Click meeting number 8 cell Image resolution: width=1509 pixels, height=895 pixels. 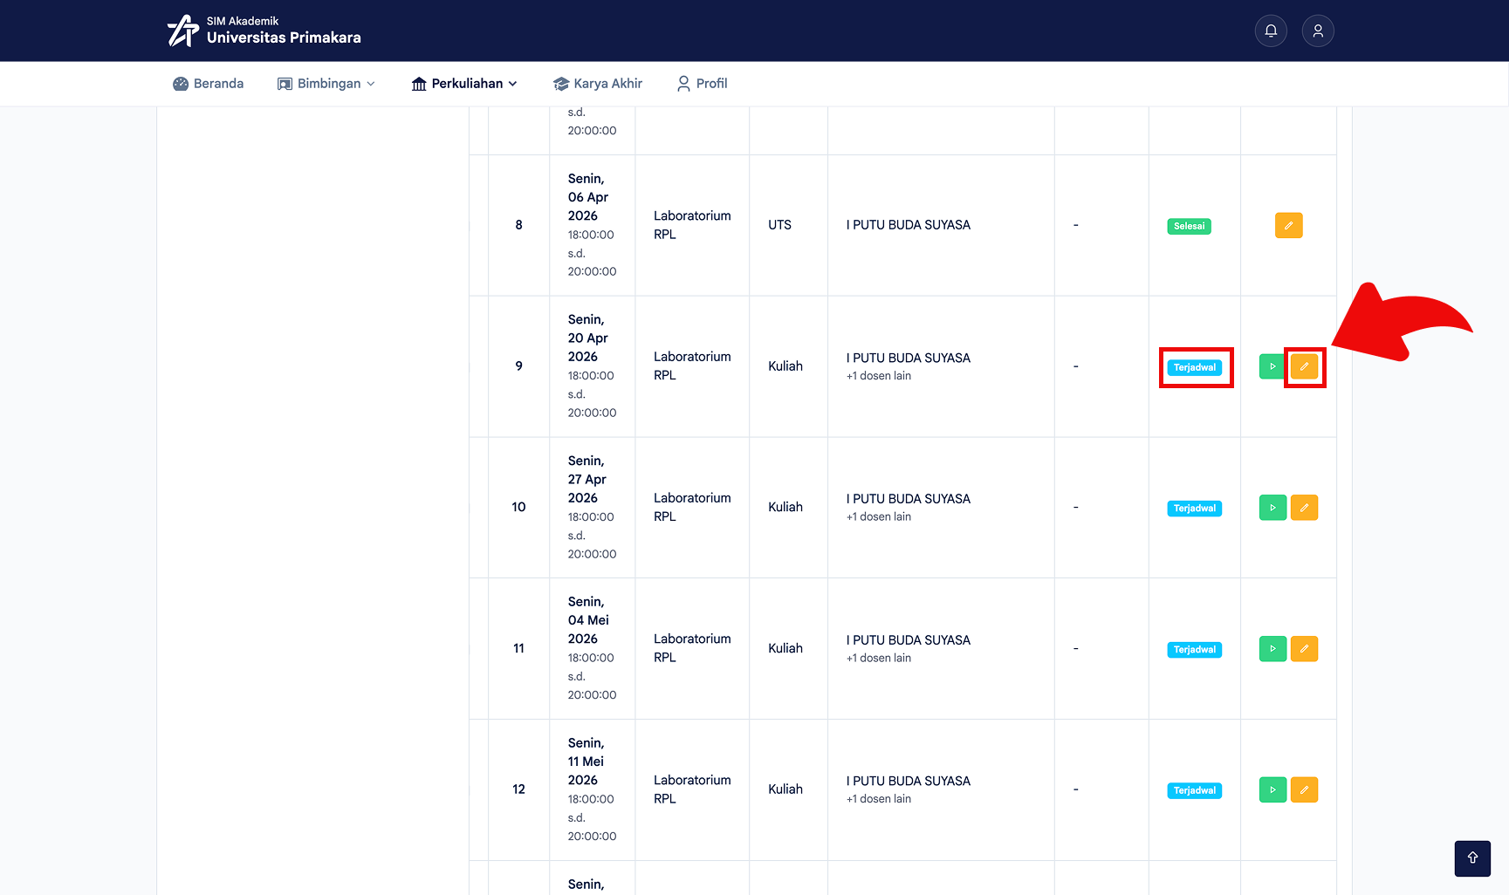(x=518, y=225)
